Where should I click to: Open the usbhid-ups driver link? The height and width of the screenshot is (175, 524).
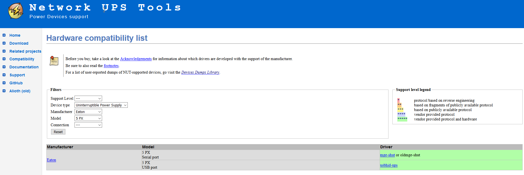pos(389,165)
